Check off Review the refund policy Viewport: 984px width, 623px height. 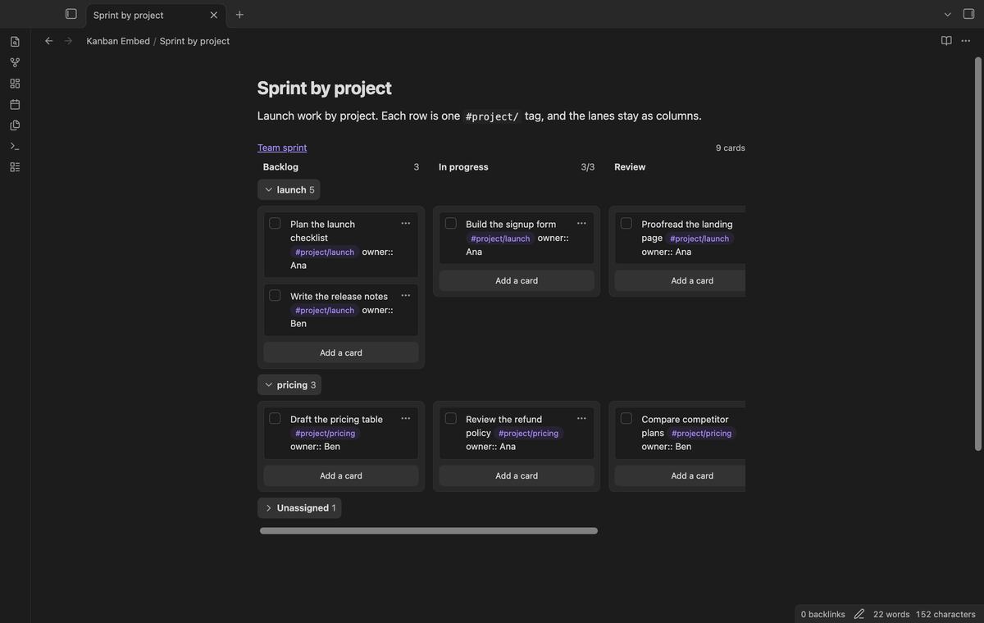[450, 418]
